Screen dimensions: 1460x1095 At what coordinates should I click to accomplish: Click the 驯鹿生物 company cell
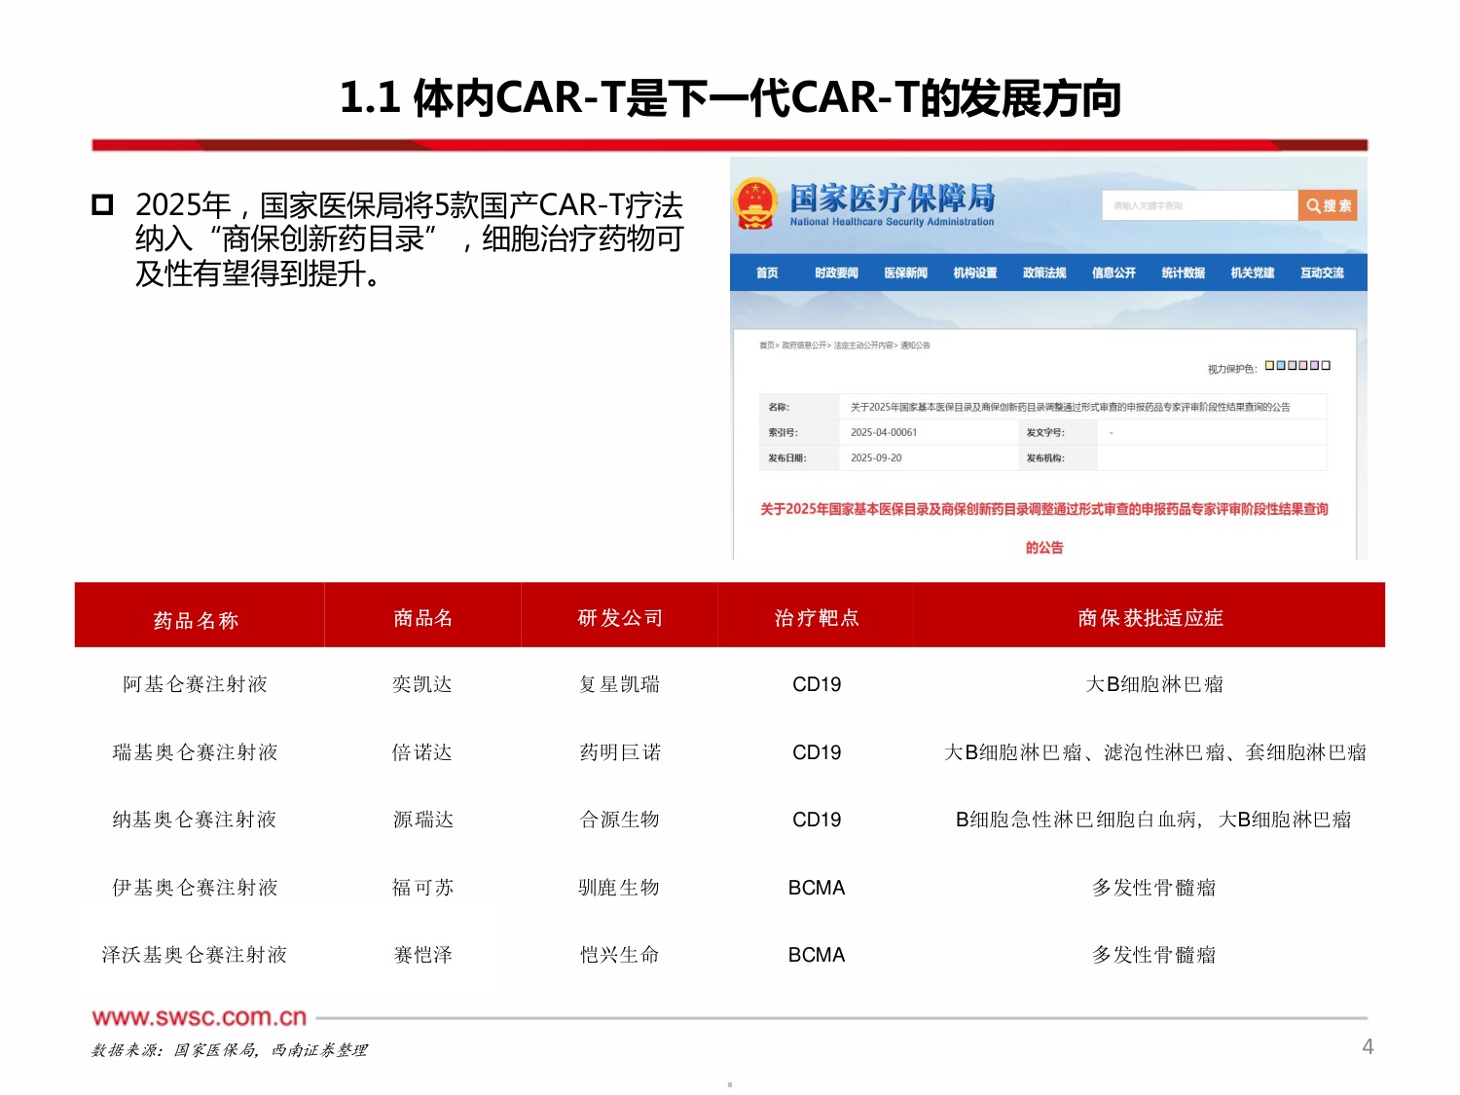[x=620, y=888]
